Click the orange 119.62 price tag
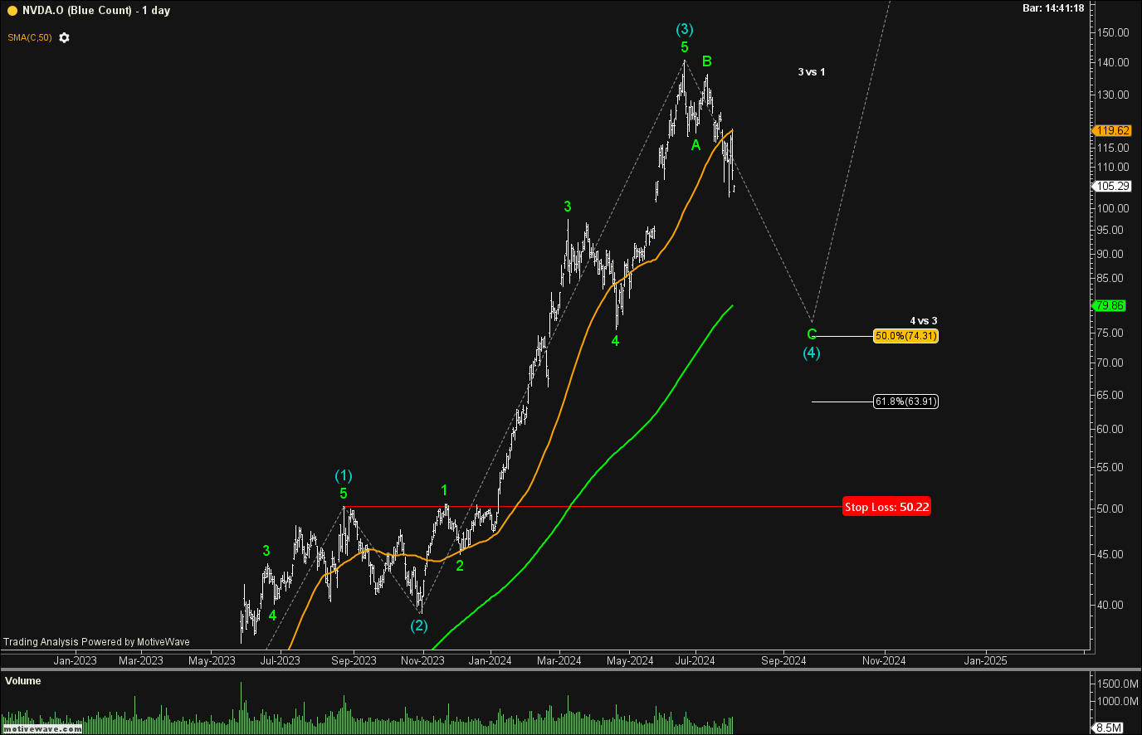This screenshot has width=1142, height=735. click(x=1112, y=130)
